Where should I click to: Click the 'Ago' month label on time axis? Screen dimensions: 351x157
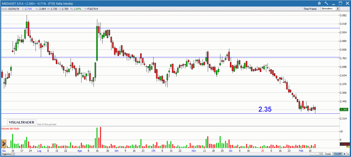80,151
